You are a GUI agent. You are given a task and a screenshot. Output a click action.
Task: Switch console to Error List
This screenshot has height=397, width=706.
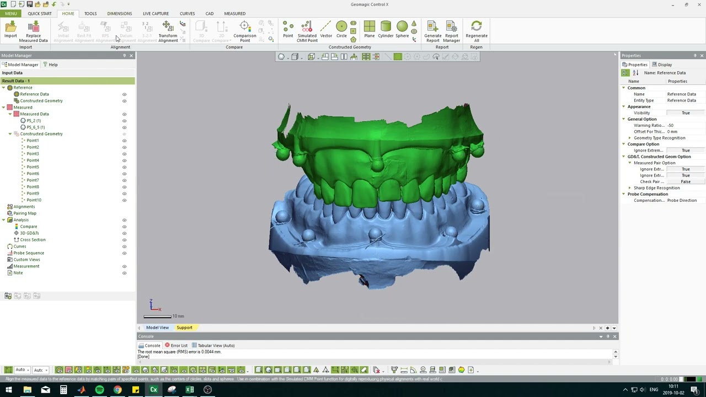tap(176, 345)
